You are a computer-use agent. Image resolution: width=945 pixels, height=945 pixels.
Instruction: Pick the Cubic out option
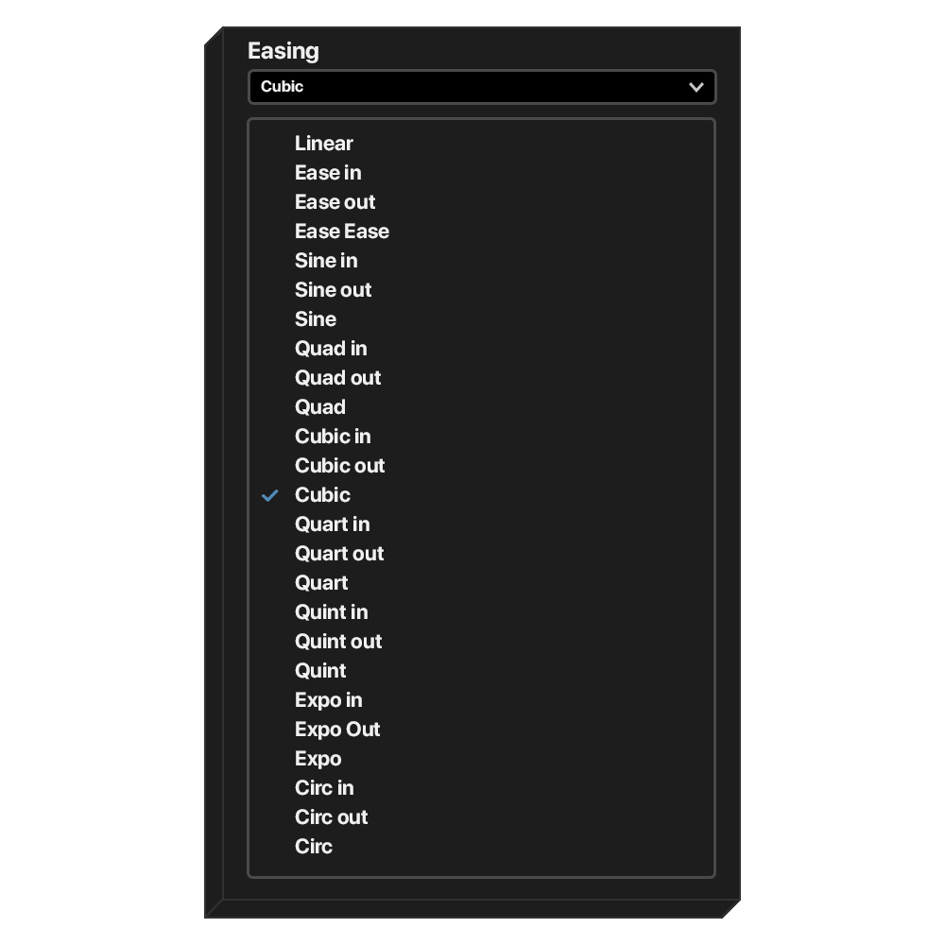click(339, 466)
